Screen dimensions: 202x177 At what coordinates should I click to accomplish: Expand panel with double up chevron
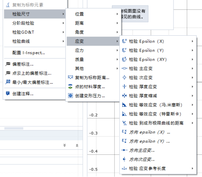pyautogui.click(x=77, y=145)
